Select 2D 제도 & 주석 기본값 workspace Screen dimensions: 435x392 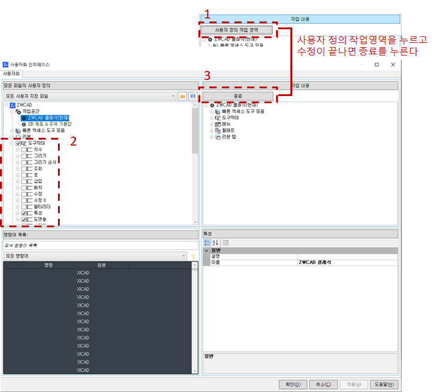(x=50, y=124)
